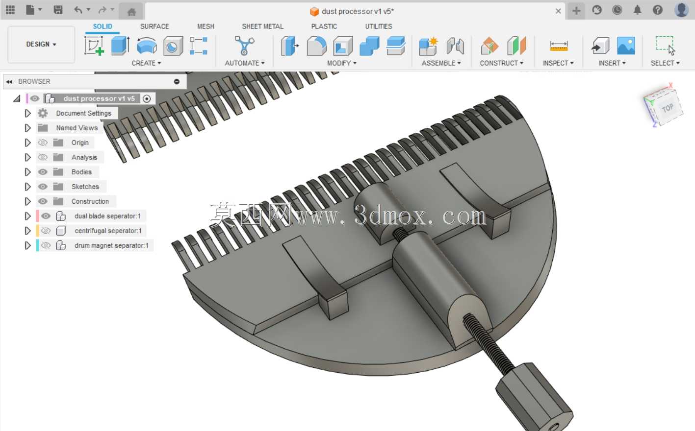Open a new design tab with plus
This screenshot has height=431, width=695.
[576, 10]
